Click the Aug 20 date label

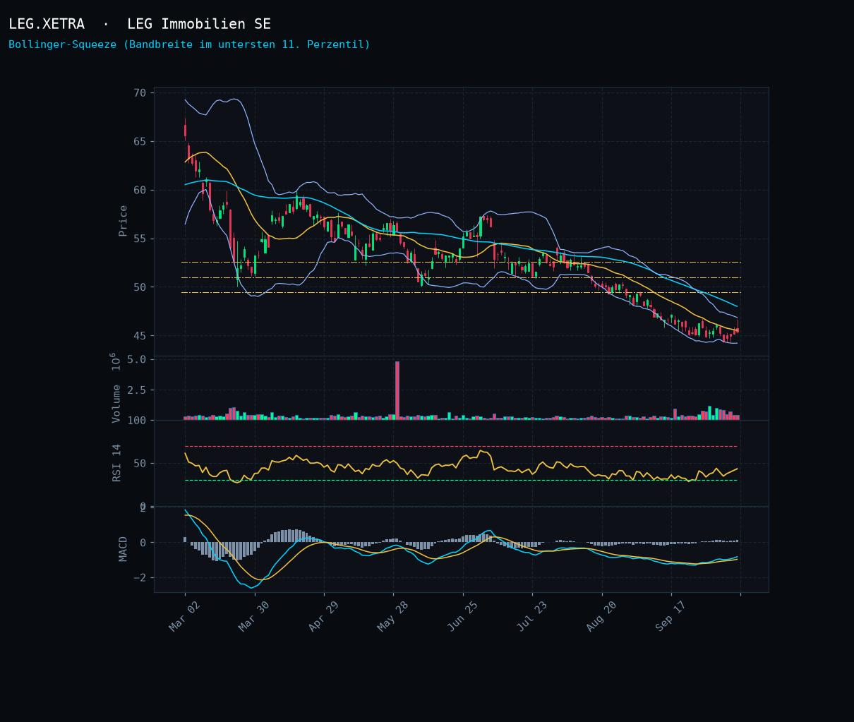click(602, 616)
